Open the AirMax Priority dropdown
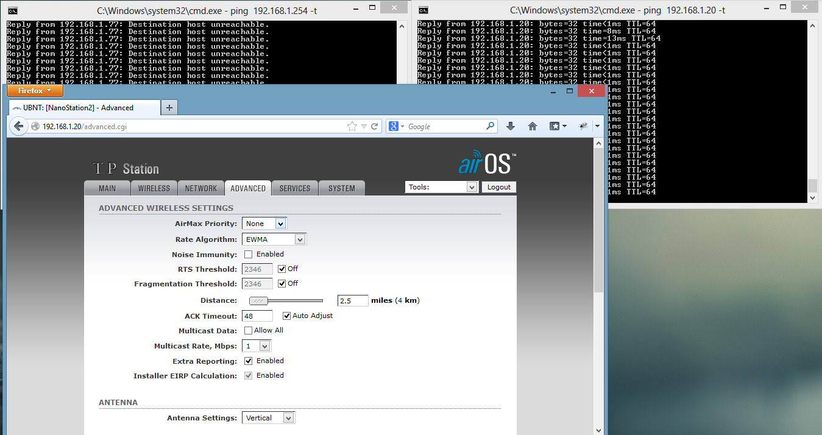Screen dimensions: 822x435 tap(264, 224)
